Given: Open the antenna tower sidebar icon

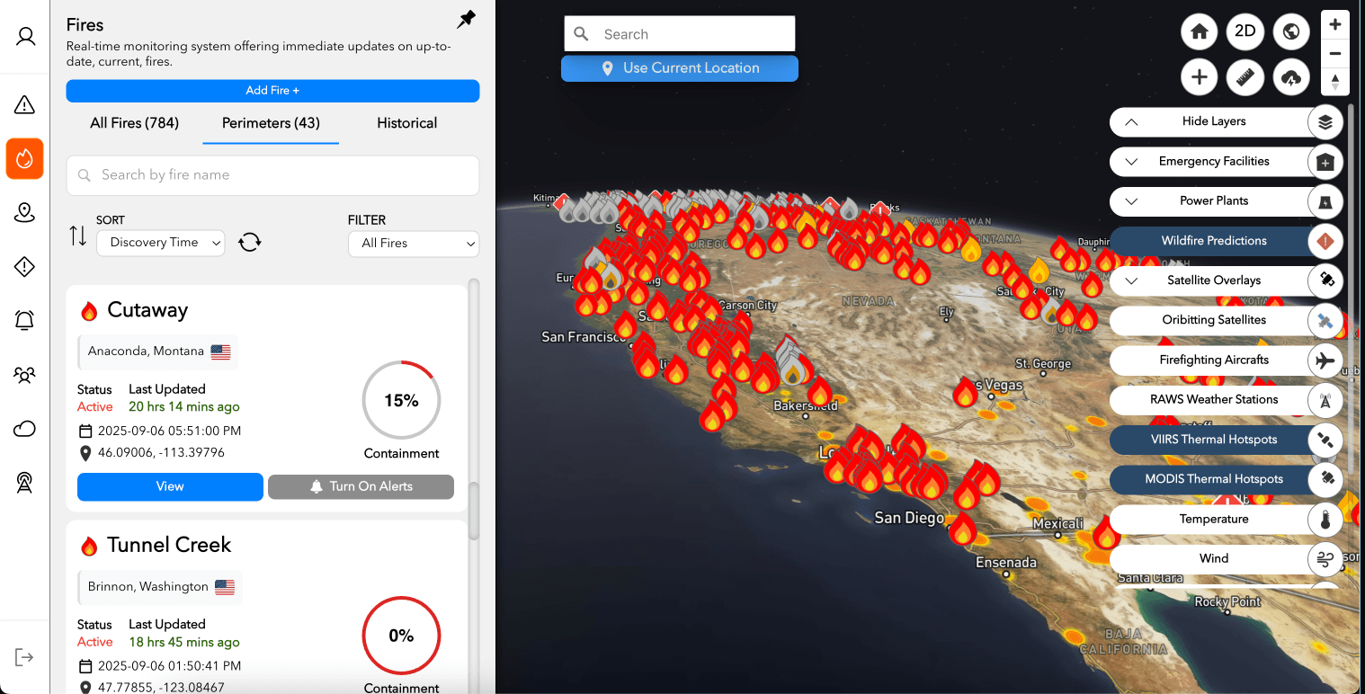Looking at the screenshot, I should coord(25,483).
